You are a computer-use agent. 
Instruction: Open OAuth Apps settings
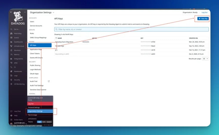click(34, 74)
